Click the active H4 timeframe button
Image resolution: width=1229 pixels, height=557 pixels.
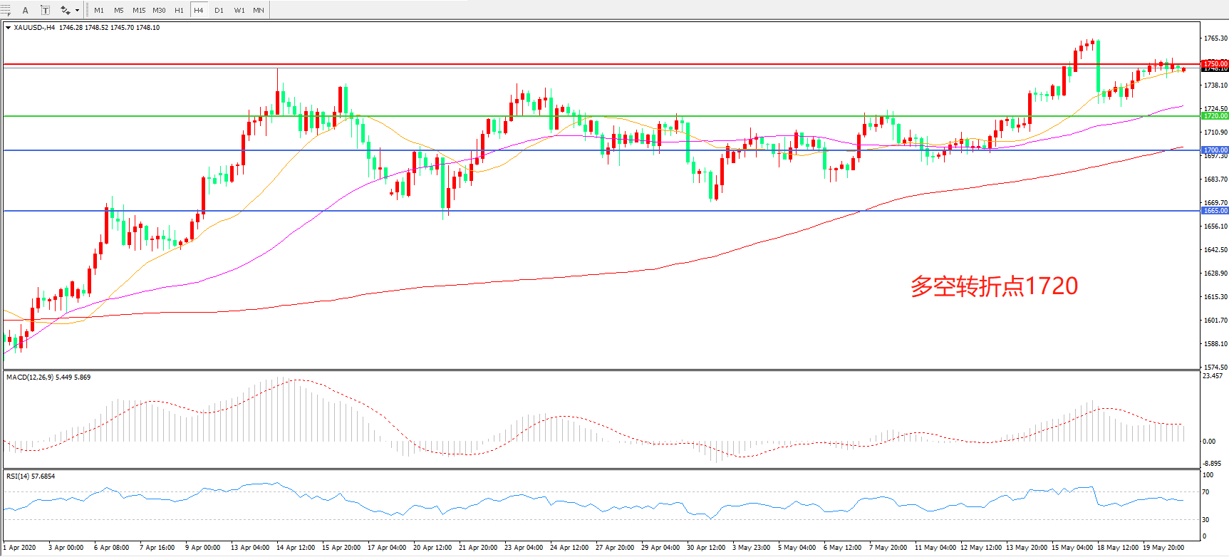(x=199, y=10)
